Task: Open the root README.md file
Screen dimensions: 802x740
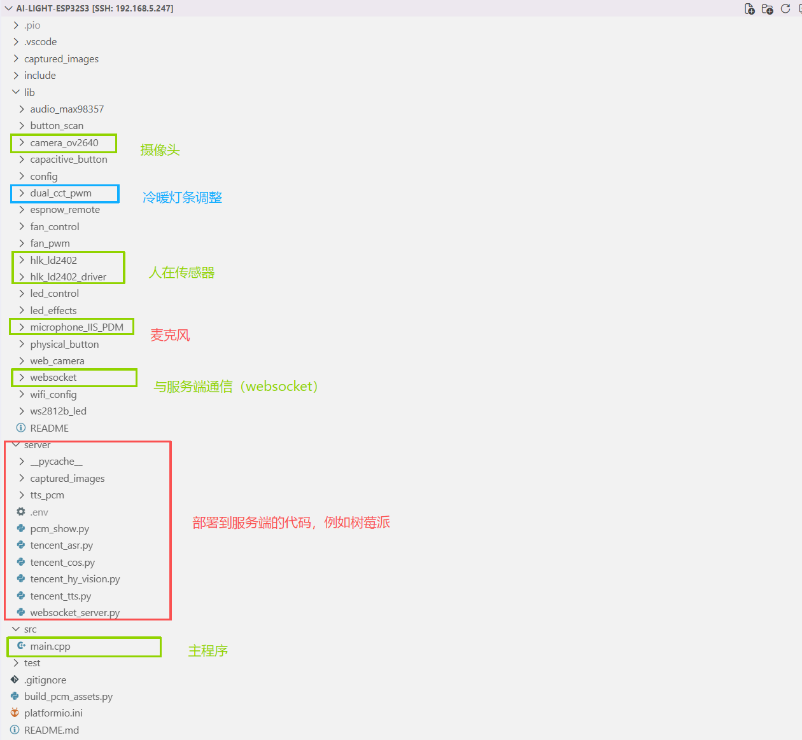Action: pyautogui.click(x=52, y=730)
